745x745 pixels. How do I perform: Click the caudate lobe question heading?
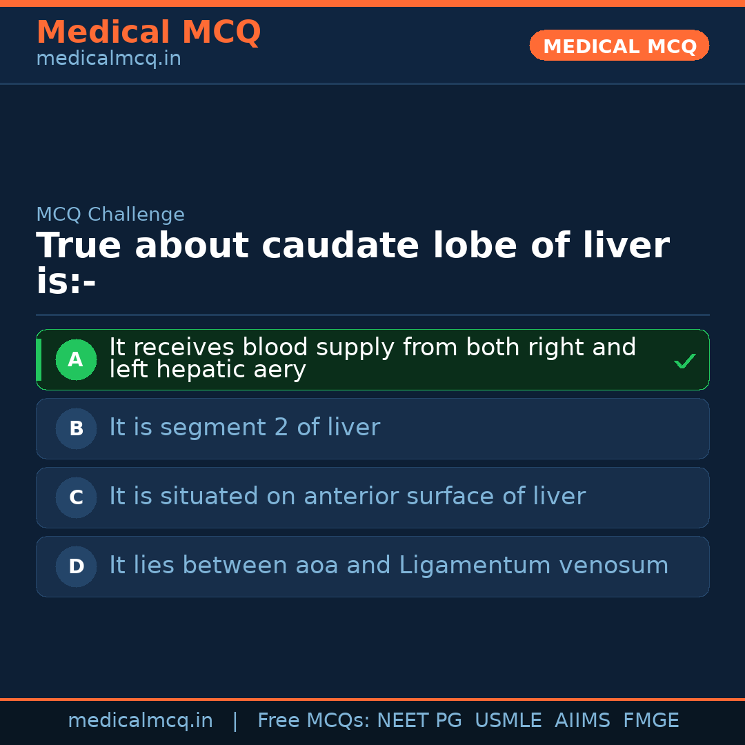tap(352, 264)
